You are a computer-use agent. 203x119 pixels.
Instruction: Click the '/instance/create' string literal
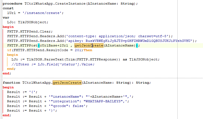(x=42, y=13)
